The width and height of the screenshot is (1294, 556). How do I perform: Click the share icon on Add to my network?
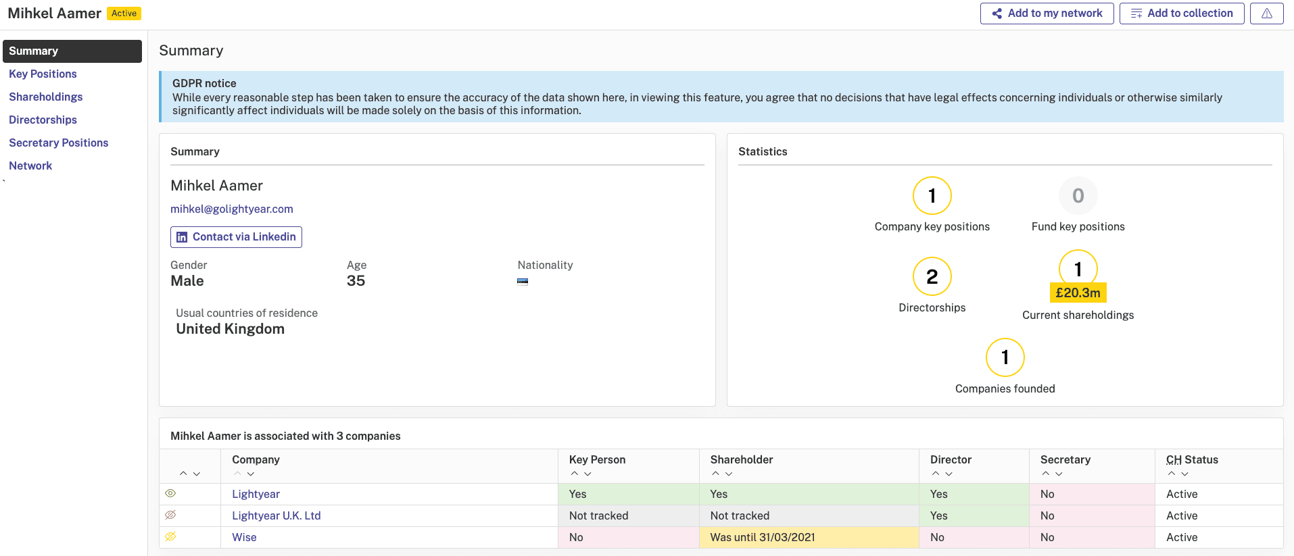pyautogui.click(x=997, y=14)
